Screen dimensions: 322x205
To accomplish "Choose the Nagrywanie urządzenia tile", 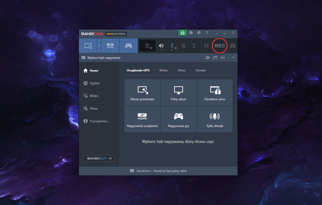I will point(142,119).
